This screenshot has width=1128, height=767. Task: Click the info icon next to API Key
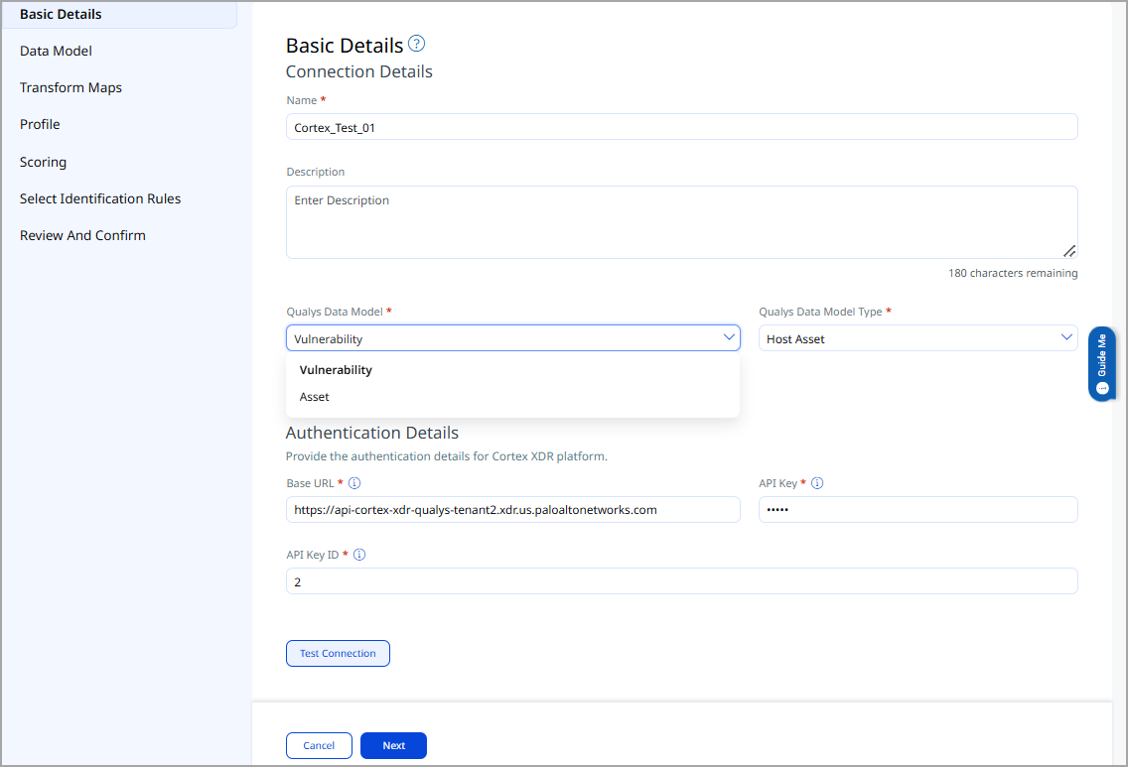(817, 483)
